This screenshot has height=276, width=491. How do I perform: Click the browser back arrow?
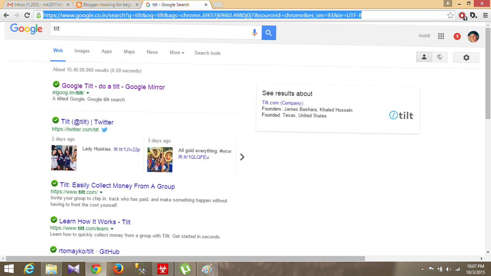(6, 15)
